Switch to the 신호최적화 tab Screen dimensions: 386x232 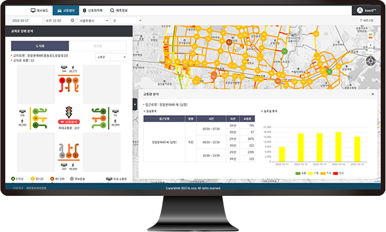[93, 10]
